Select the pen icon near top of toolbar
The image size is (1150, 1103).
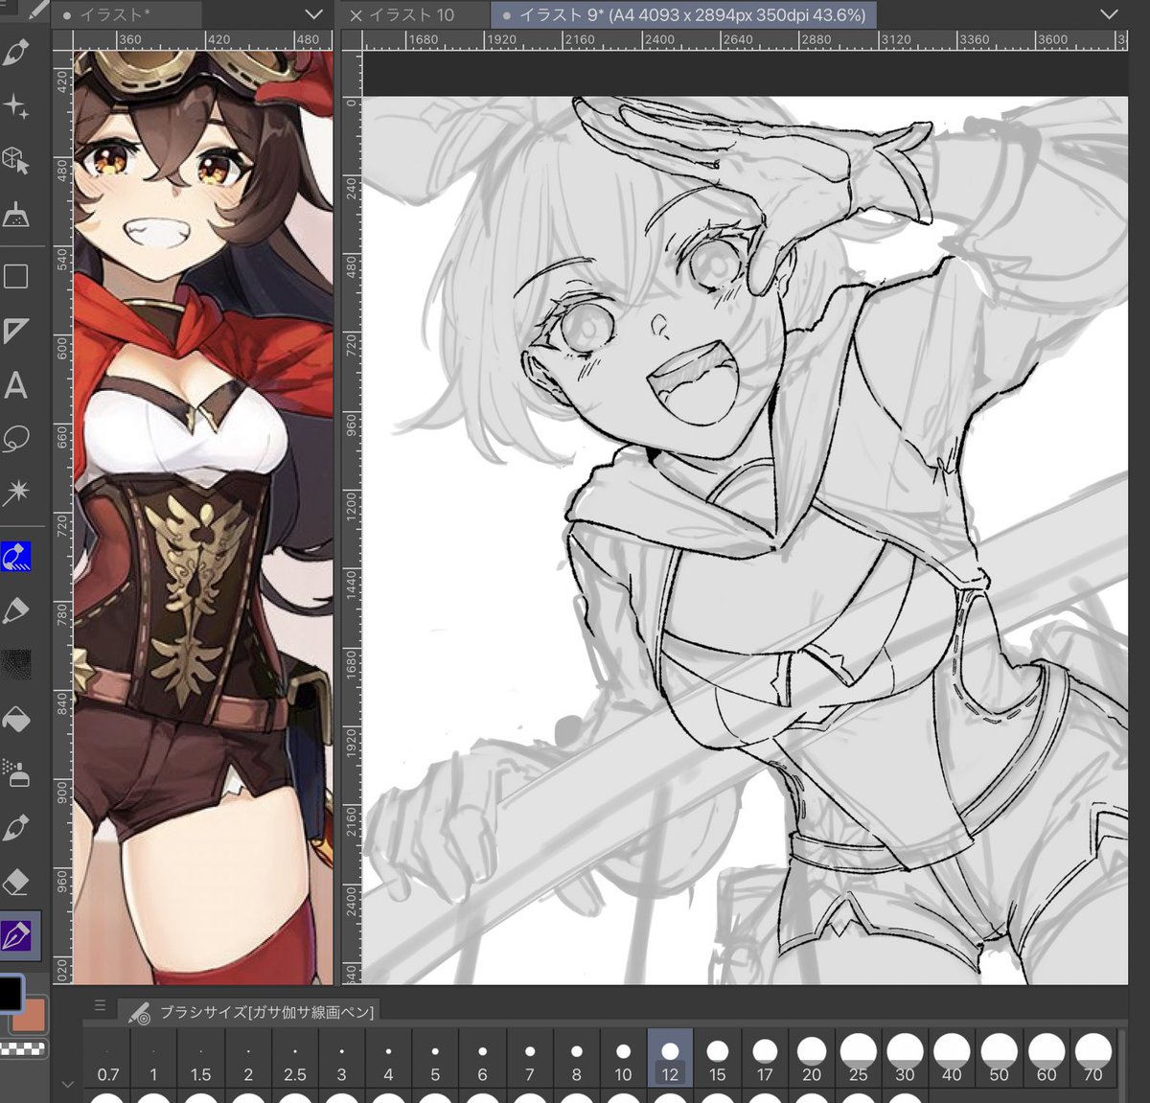15,52
